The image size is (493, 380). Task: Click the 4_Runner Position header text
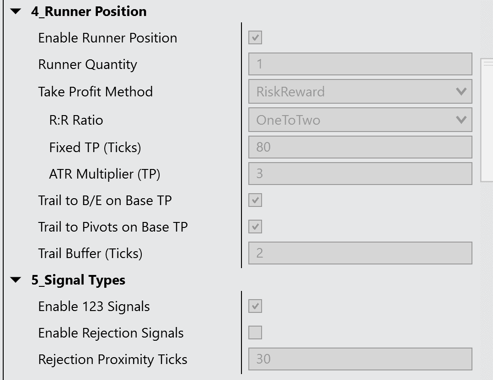89,12
